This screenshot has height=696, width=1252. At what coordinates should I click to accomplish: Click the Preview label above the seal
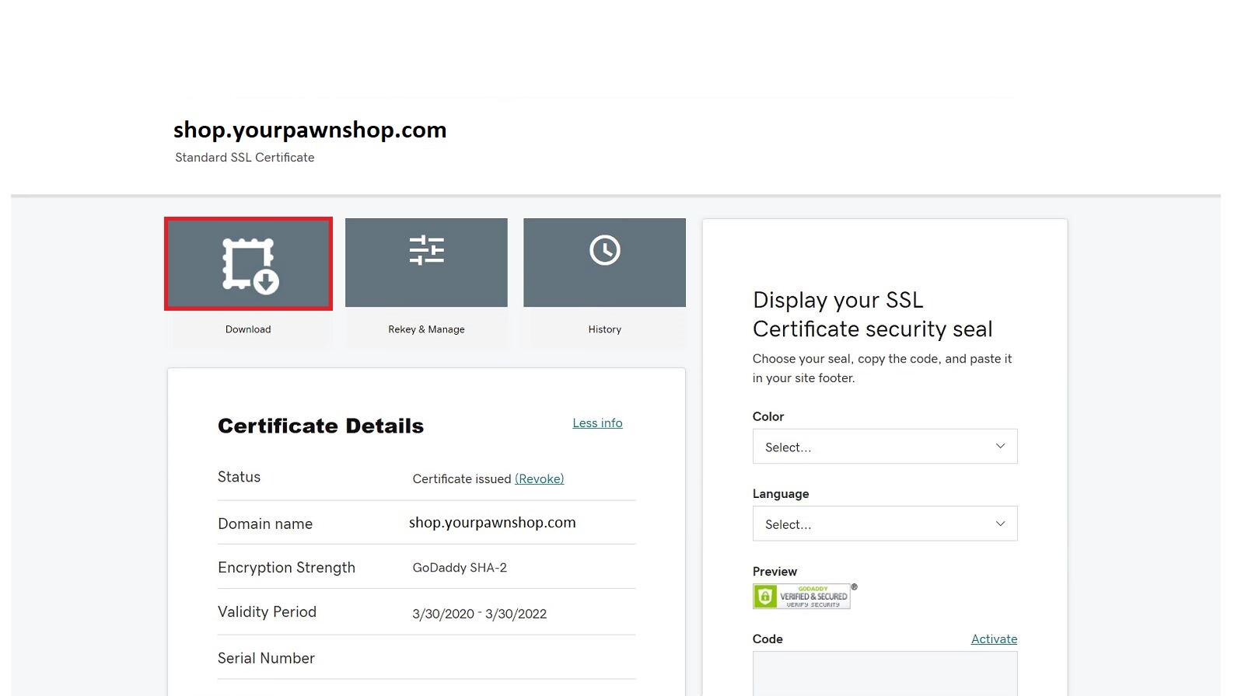click(x=775, y=572)
